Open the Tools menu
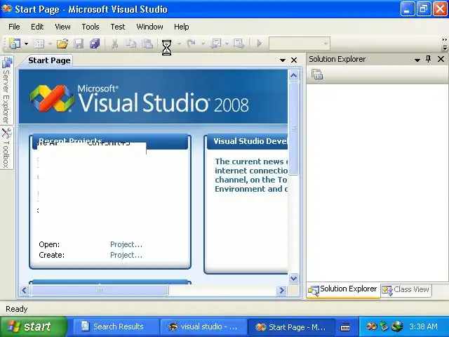The image size is (449, 337). point(91,27)
